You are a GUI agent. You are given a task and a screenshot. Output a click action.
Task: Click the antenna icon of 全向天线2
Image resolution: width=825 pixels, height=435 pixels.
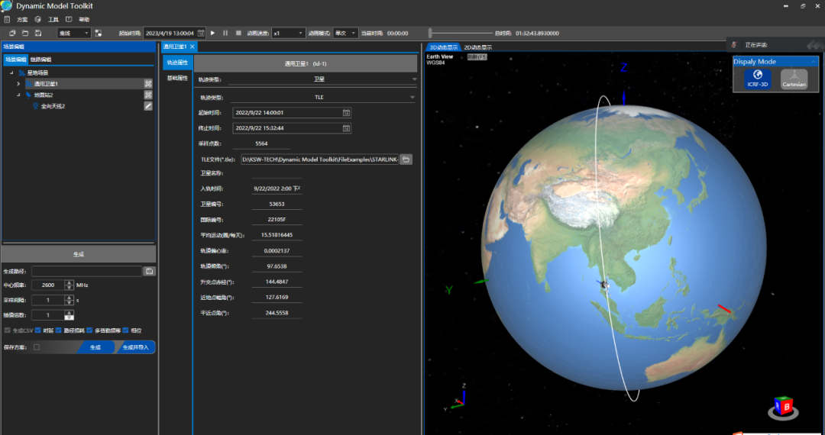pyautogui.click(x=36, y=106)
